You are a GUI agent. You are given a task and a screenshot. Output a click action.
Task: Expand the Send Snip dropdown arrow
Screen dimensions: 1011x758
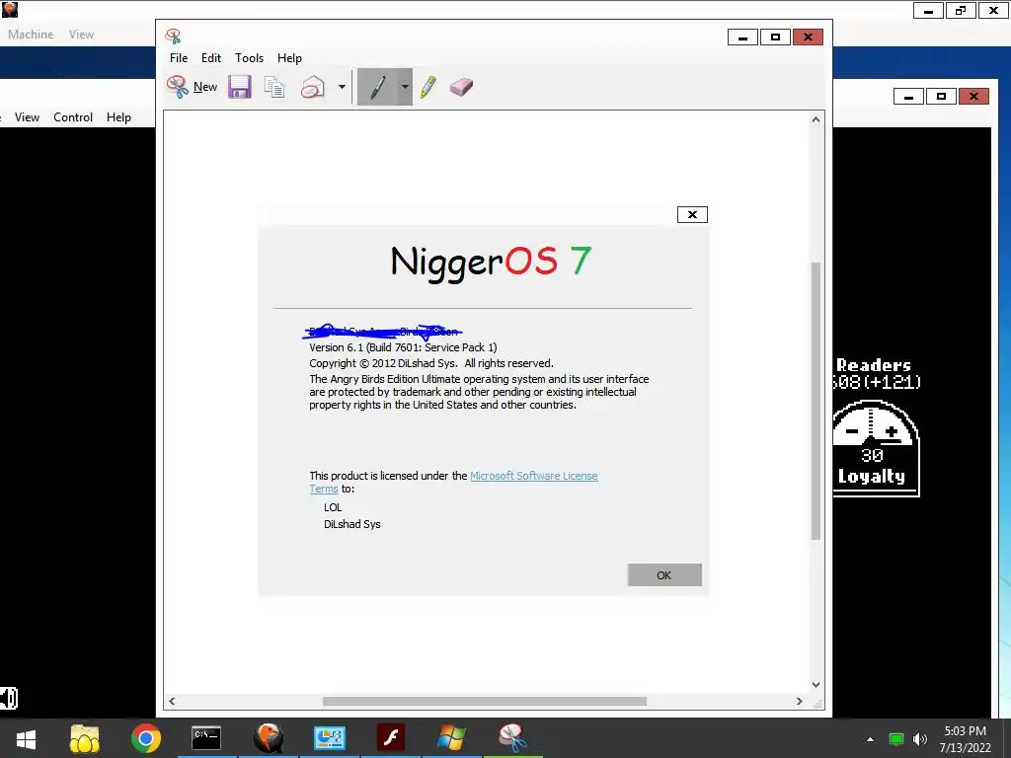click(x=342, y=87)
